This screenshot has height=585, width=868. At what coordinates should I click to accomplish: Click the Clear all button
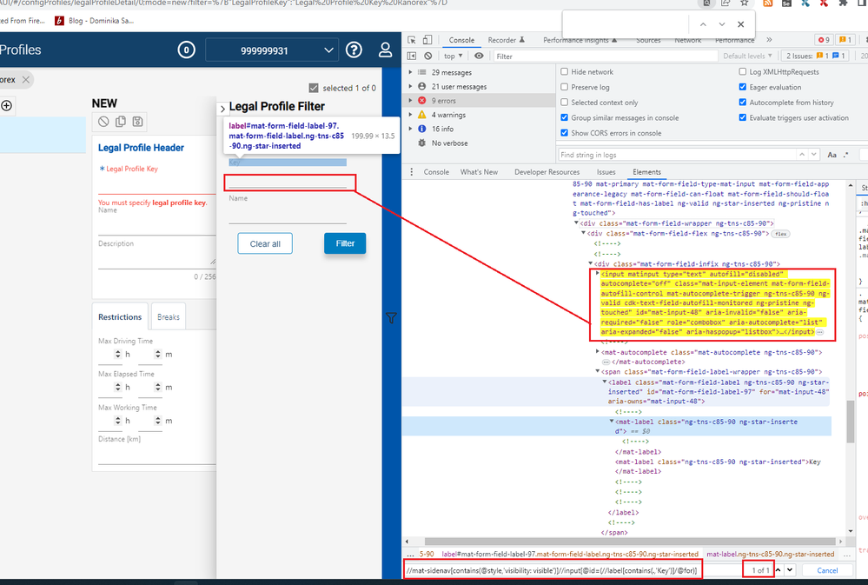point(265,244)
